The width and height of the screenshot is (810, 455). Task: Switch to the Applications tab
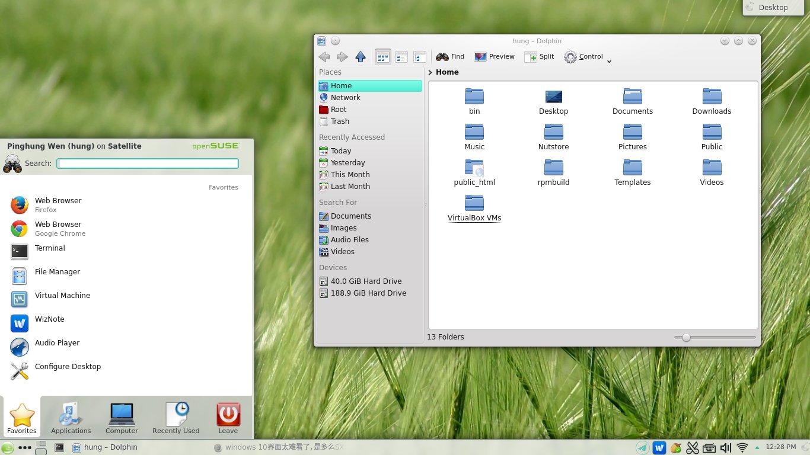point(71,418)
